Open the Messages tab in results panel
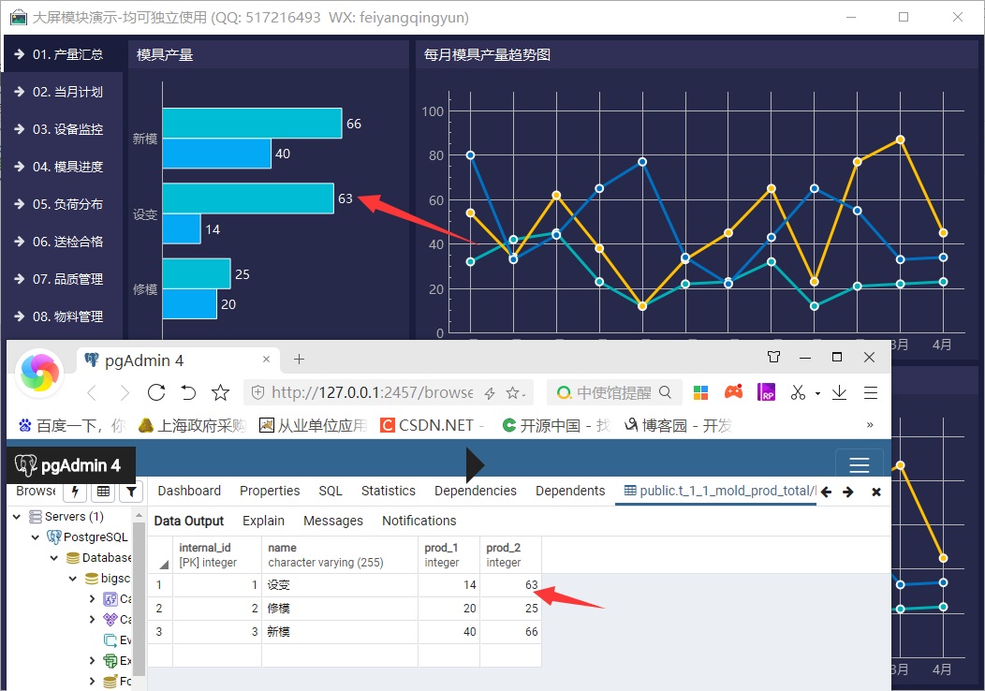The height and width of the screenshot is (691, 985). click(x=332, y=521)
